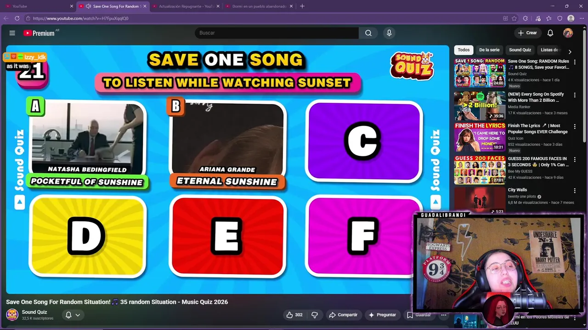Viewport: 588px width, 330px height.
Task: Show more filter chips right arrow
Action: click(570, 52)
